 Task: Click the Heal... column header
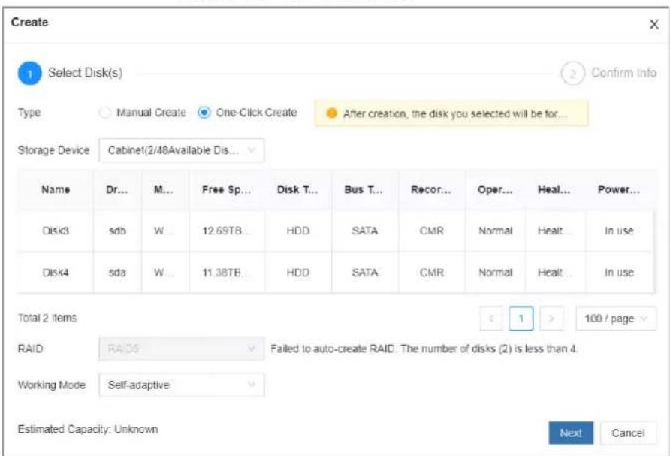(x=554, y=189)
